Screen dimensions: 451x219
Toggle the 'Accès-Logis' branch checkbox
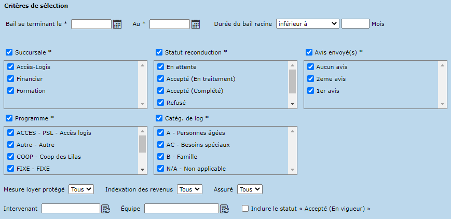pos(11,67)
